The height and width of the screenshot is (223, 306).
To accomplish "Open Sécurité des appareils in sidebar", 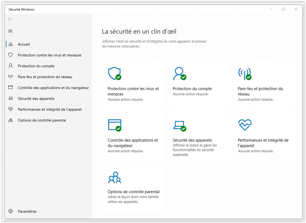I will (x=48, y=98).
